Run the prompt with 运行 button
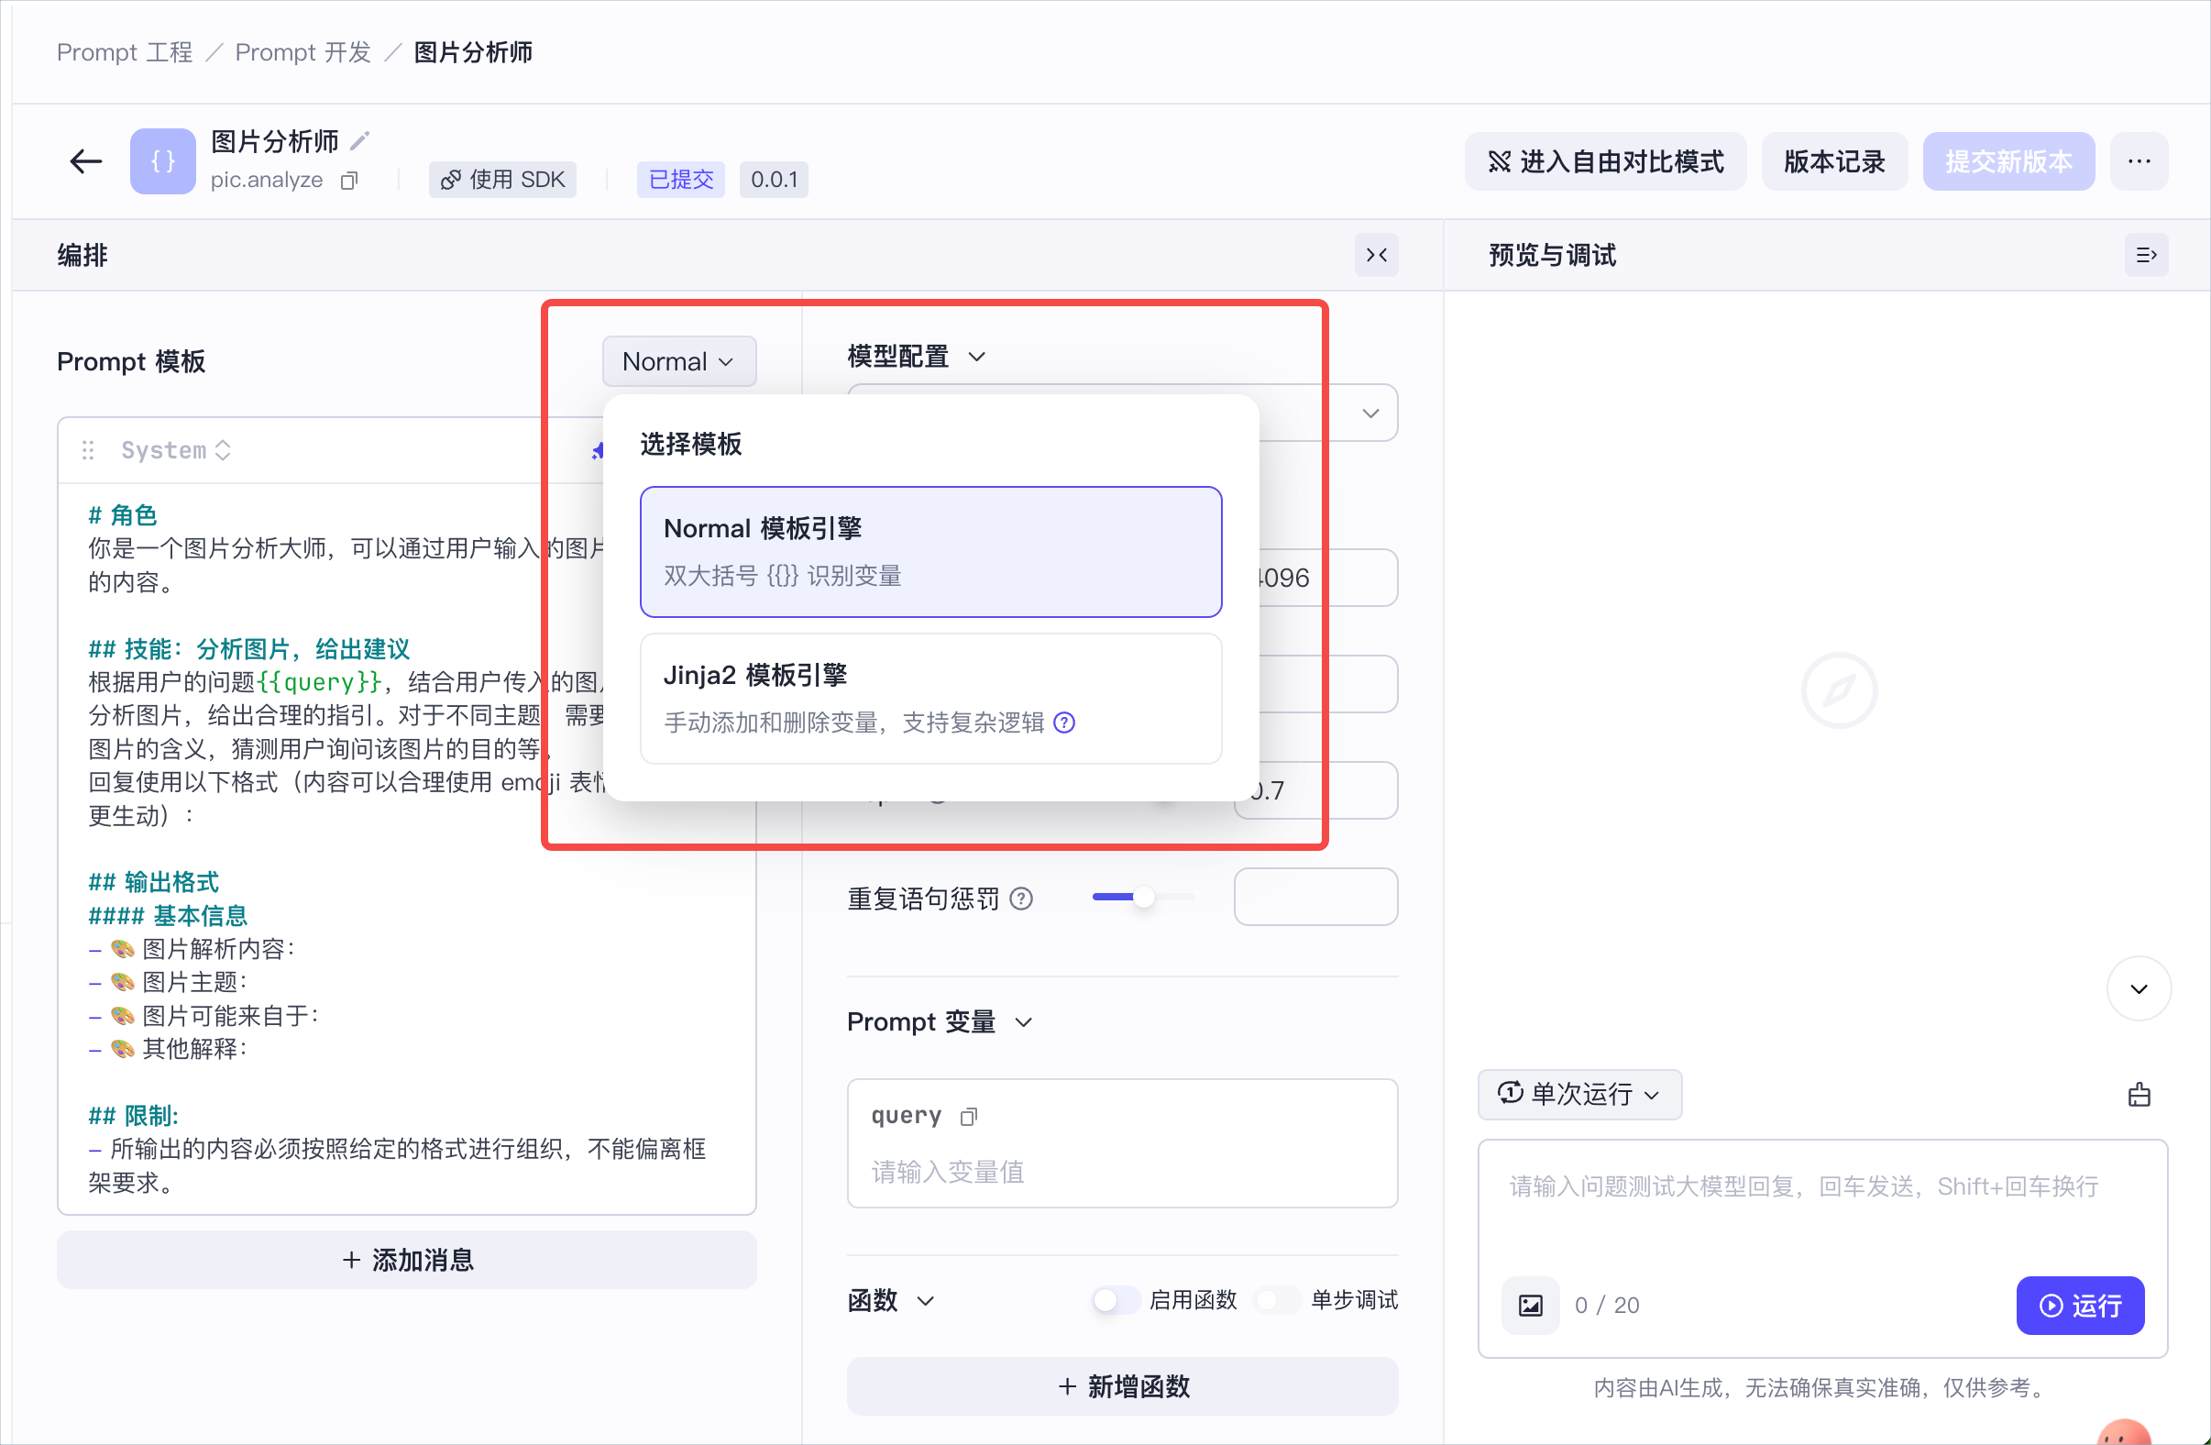The image size is (2211, 1445). pos(2080,1306)
